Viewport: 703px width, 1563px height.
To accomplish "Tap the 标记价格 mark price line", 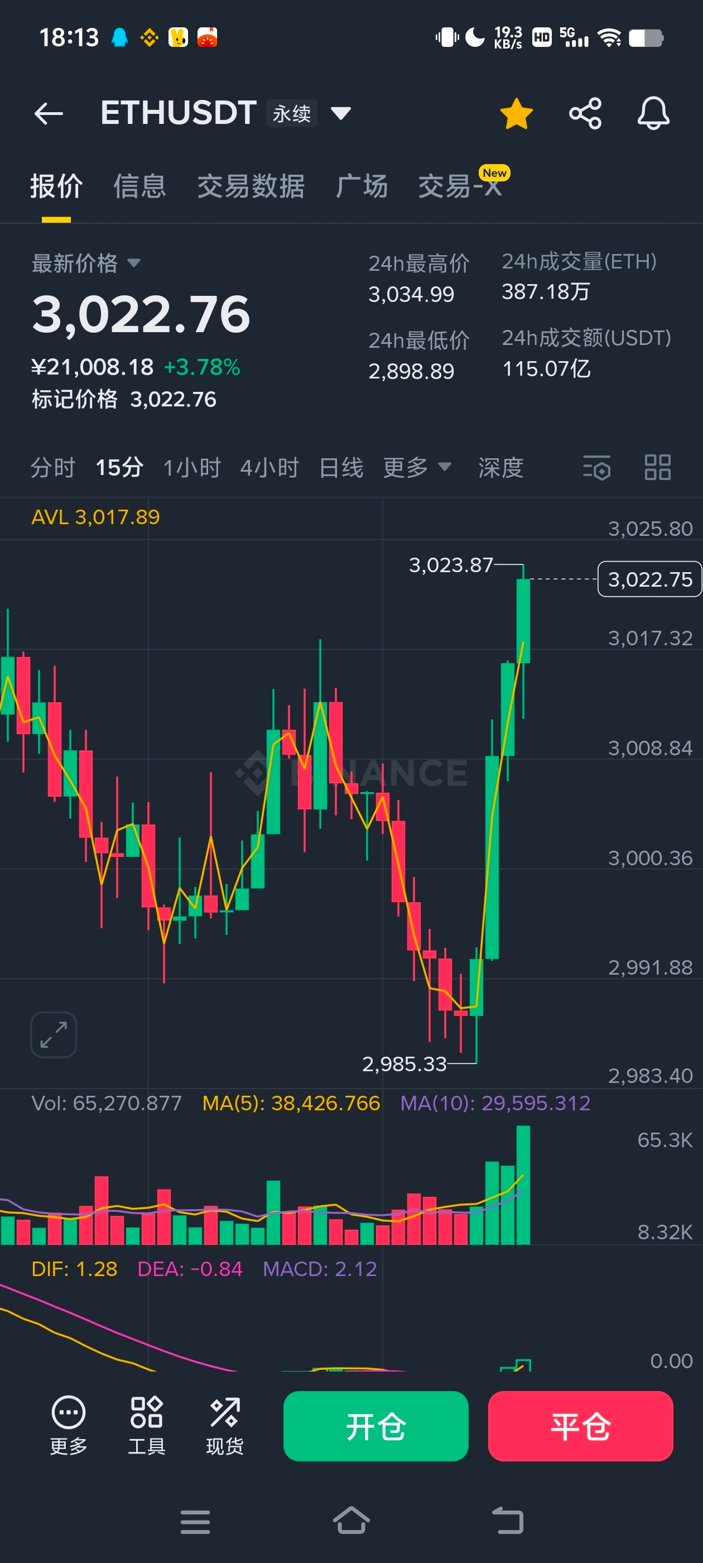I will coord(124,399).
